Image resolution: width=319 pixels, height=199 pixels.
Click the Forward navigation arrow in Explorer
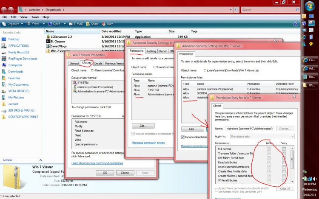pos(11,9)
